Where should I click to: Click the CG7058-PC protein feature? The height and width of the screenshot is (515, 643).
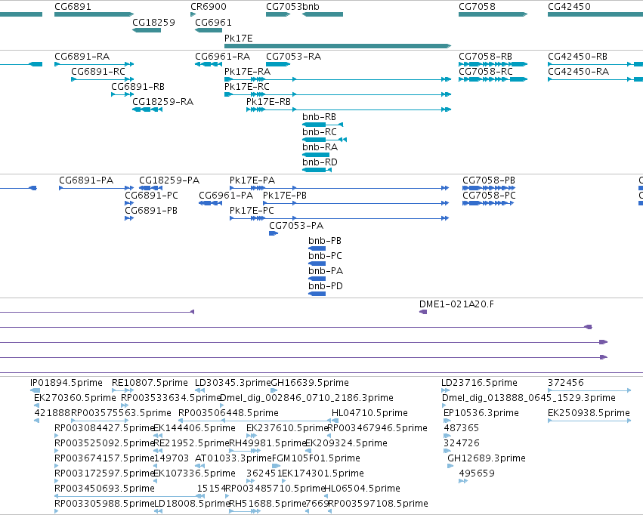tap(488, 203)
